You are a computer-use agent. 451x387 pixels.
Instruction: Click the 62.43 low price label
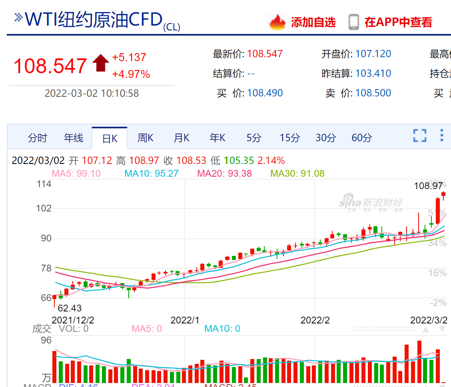tap(70, 308)
